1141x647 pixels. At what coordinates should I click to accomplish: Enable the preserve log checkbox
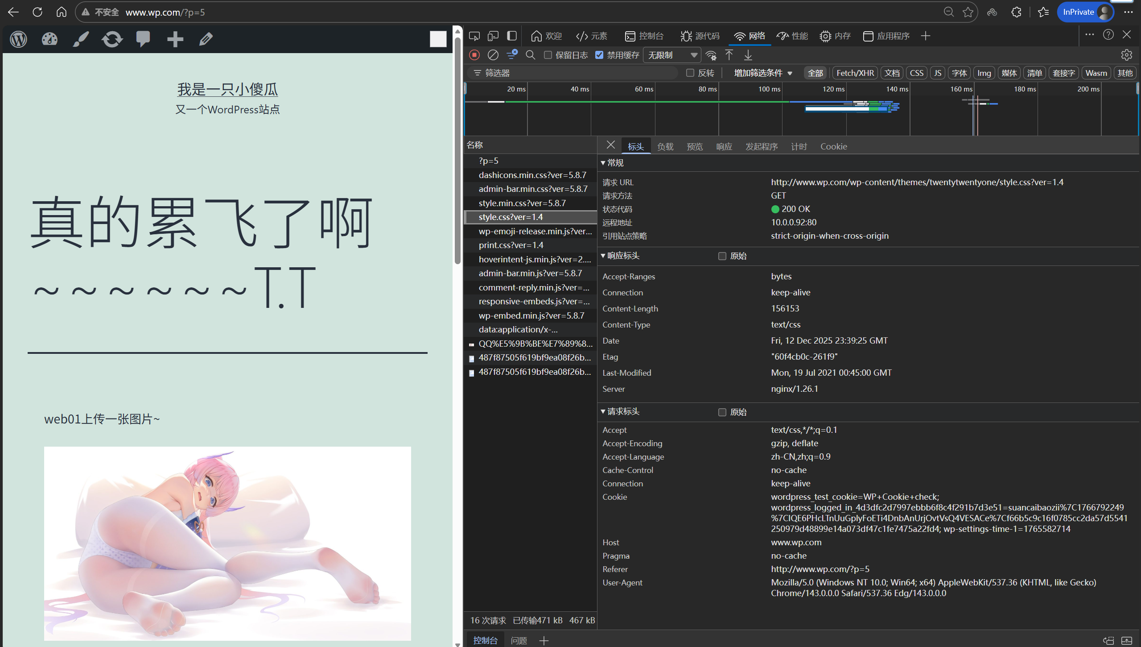tap(548, 55)
